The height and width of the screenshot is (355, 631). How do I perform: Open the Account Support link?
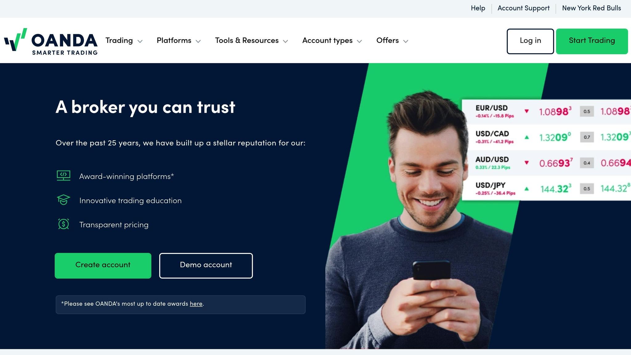tap(523, 8)
